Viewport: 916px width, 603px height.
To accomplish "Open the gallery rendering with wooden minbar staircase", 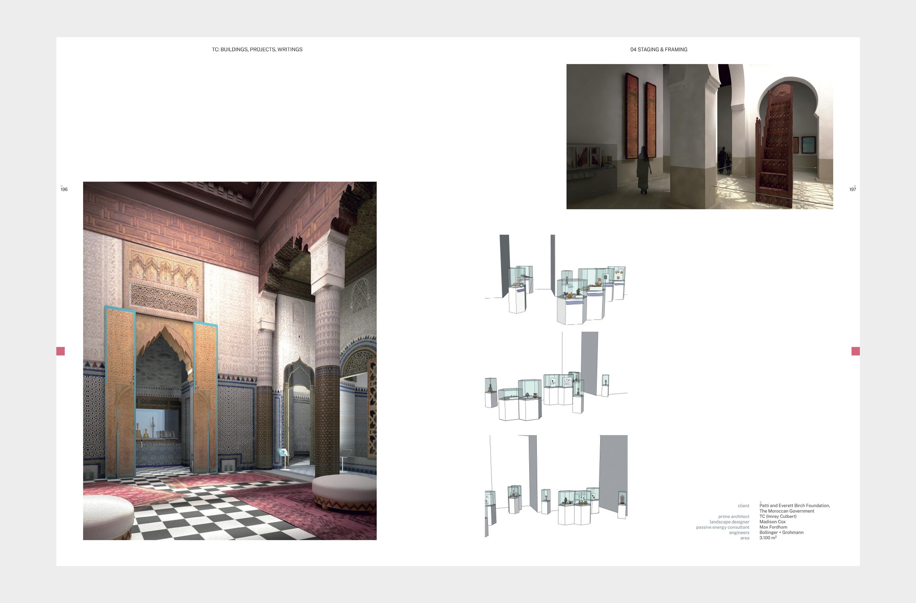I will 699,137.
